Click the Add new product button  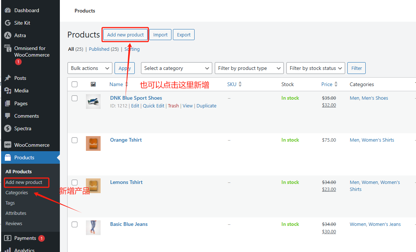tap(125, 34)
